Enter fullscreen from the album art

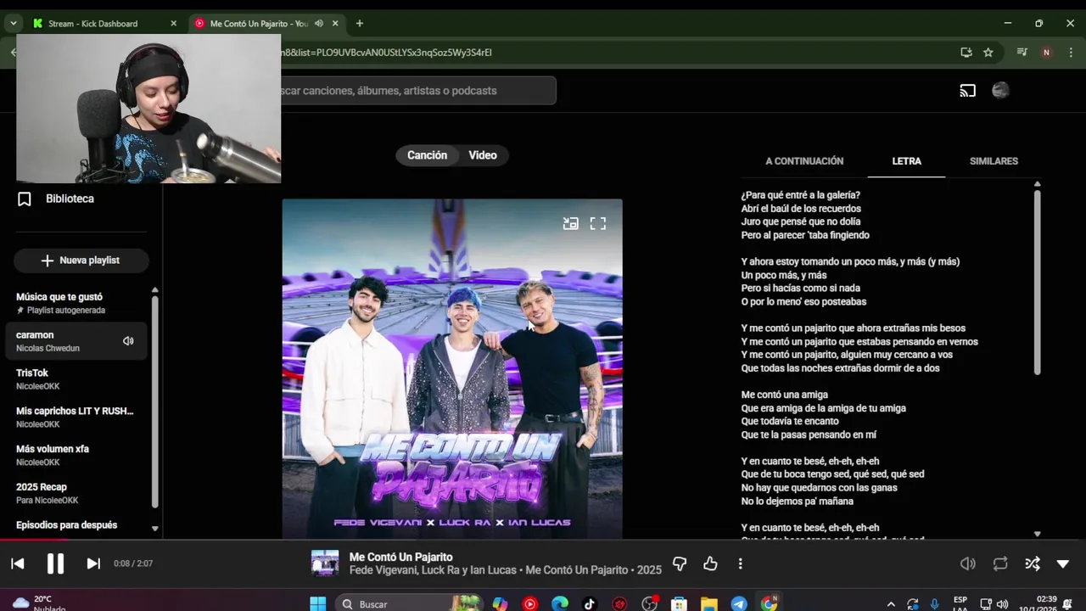pyautogui.click(x=598, y=224)
